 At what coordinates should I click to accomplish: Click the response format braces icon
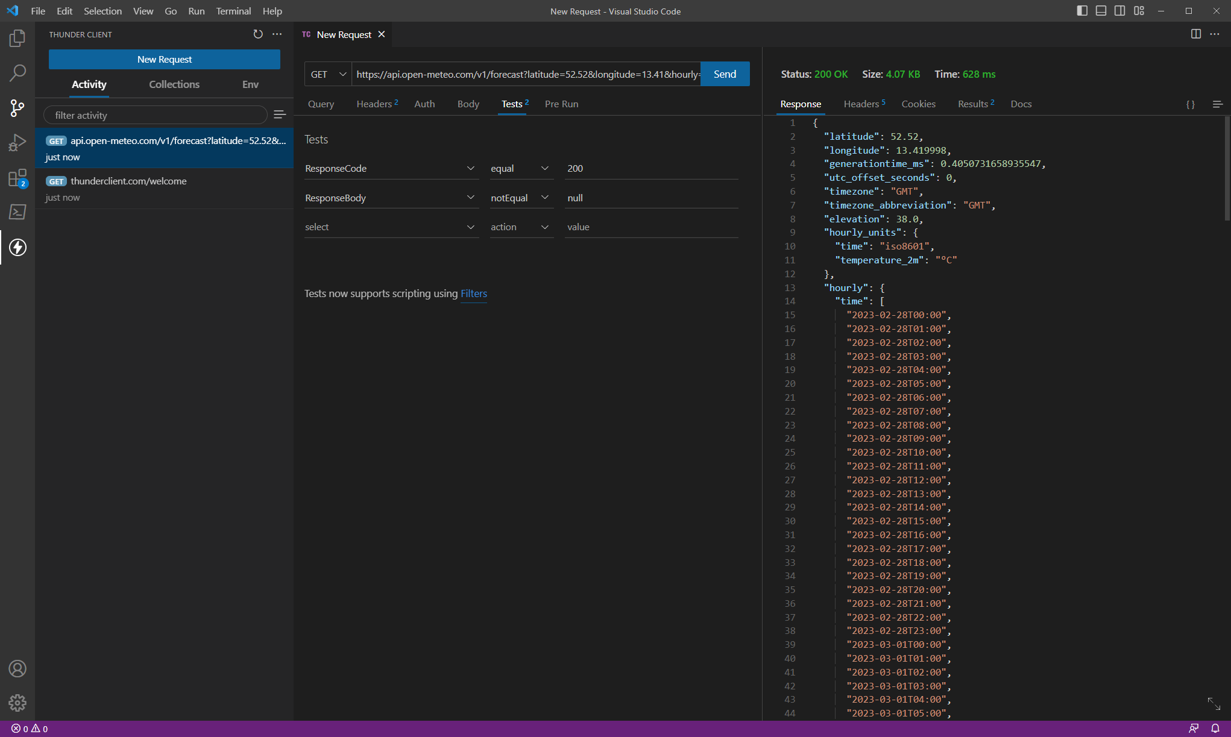coord(1191,104)
